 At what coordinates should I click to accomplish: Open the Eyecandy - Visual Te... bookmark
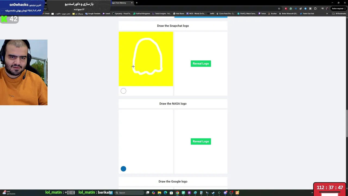click(122, 14)
